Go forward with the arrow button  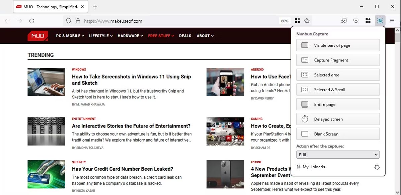tap(19, 21)
